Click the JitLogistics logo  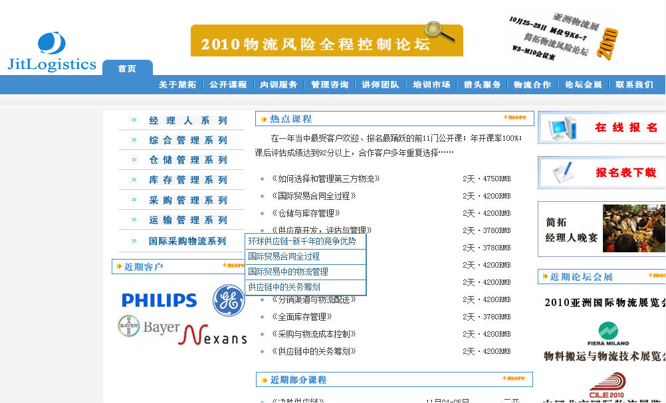click(52, 52)
